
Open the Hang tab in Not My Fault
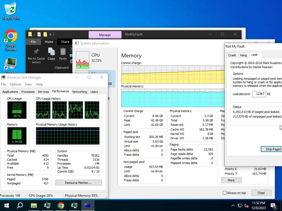[243, 55]
